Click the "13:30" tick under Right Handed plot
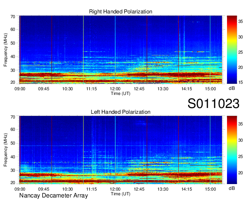Image resolution: width=247 pixels, height=200 pixels. pos(163,89)
